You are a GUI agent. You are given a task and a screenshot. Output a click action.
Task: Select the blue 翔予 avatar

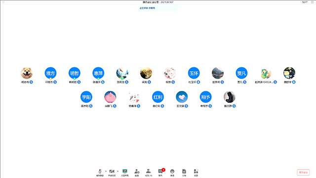coord(206,97)
